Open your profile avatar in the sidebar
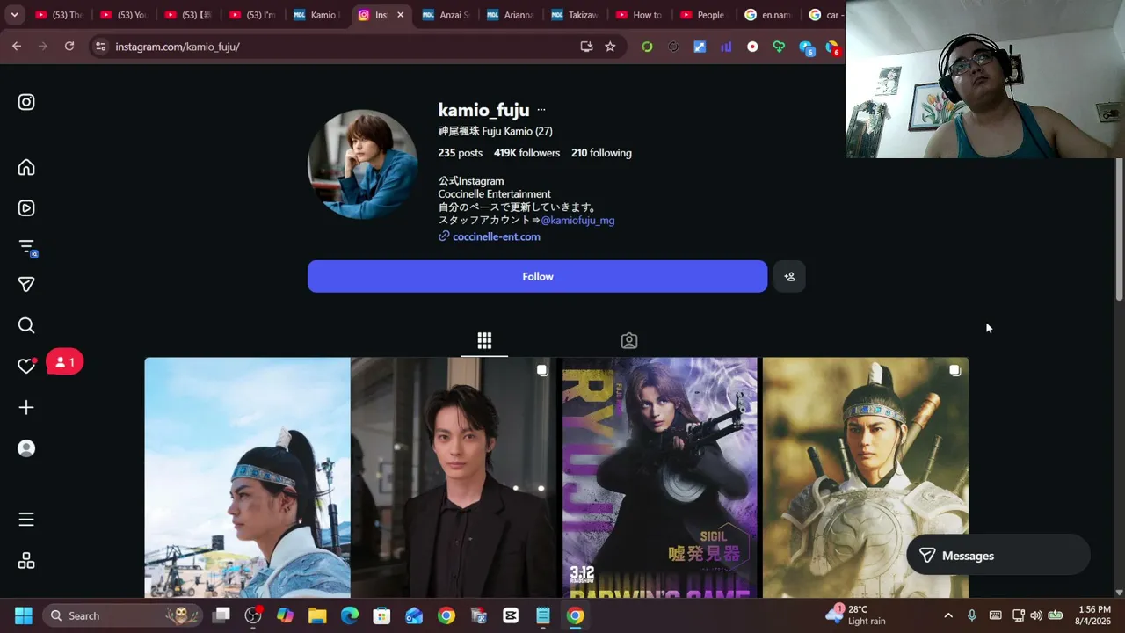 (26, 448)
